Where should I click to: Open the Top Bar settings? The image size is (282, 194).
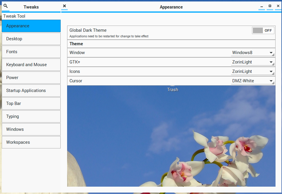click(x=31, y=104)
